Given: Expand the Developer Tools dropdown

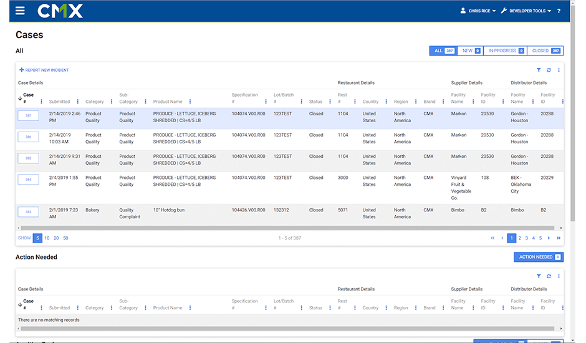Looking at the screenshot, I should 526,11.
